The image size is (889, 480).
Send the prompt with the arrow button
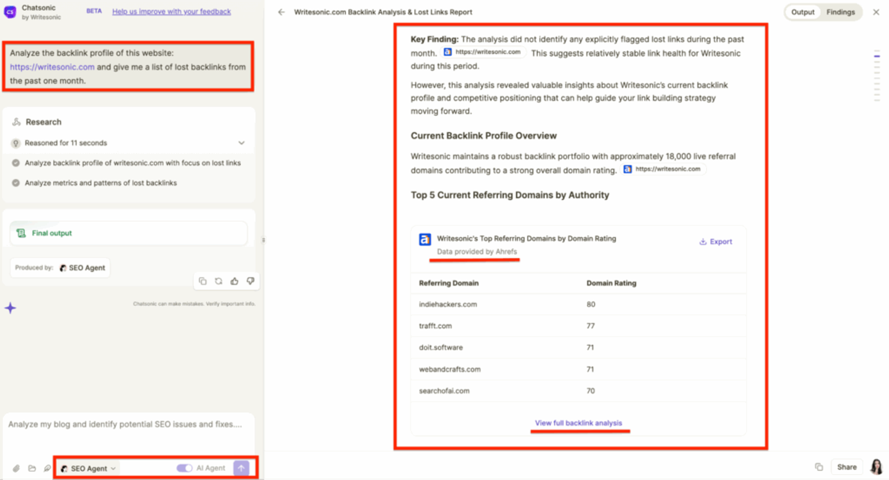click(241, 468)
